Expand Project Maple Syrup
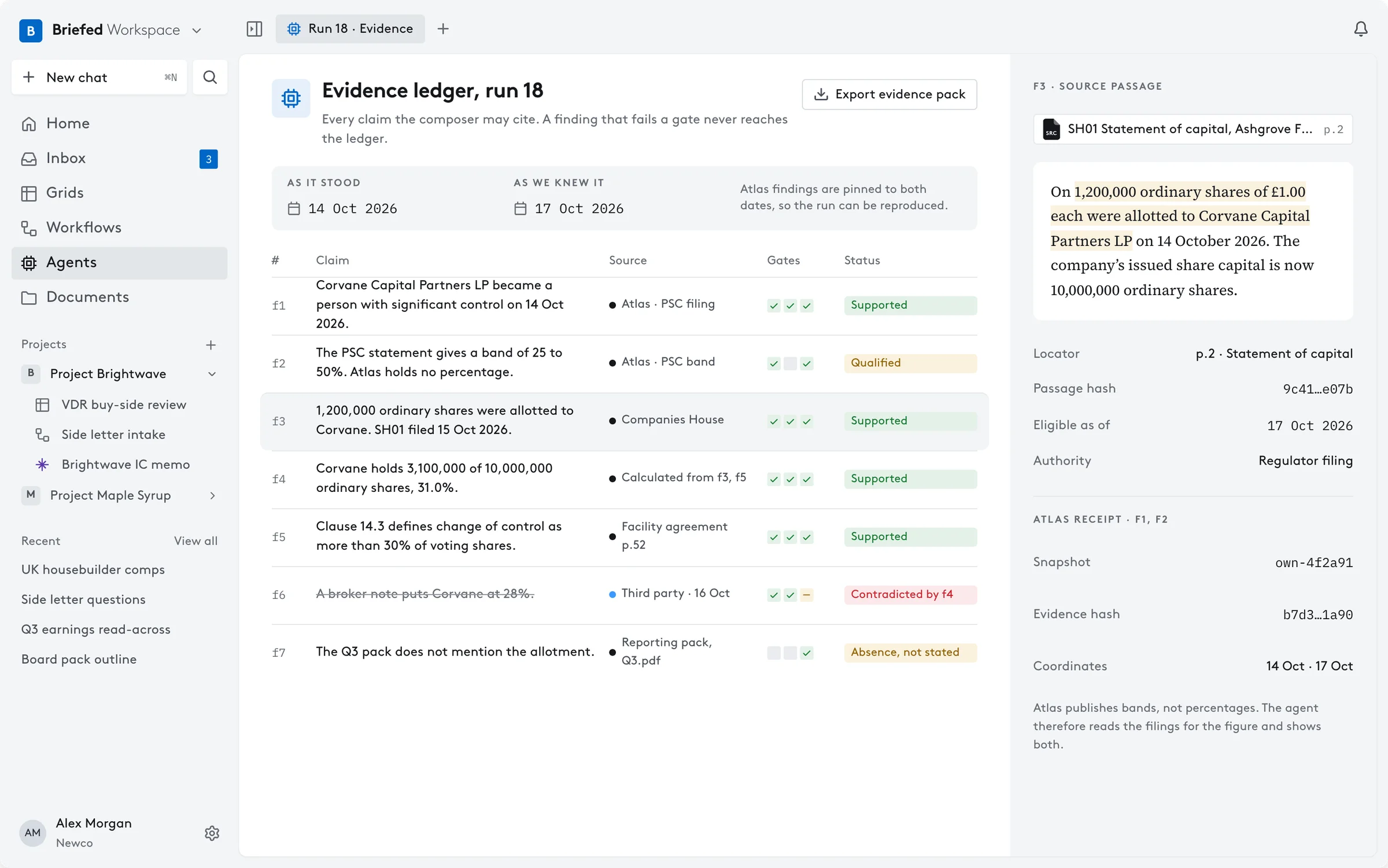Viewport: 1388px width, 868px height. (212, 495)
